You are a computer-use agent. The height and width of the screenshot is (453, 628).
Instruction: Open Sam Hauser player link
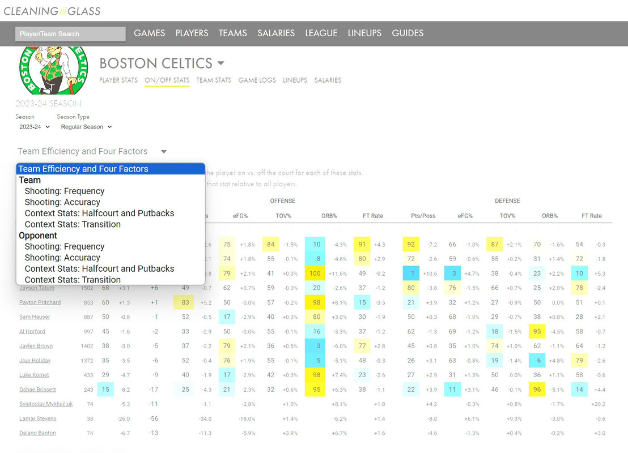click(35, 317)
